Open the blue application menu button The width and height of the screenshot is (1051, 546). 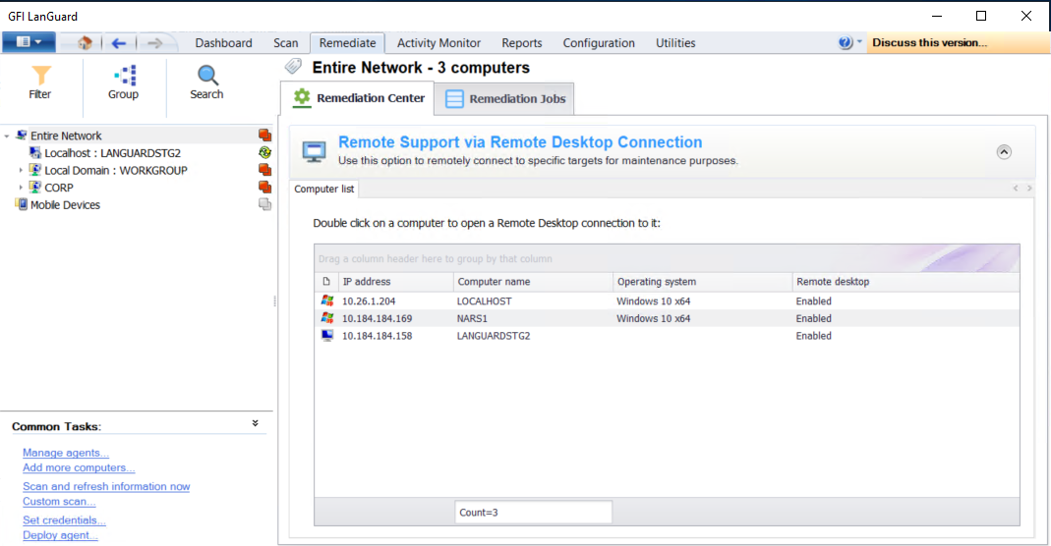point(29,42)
